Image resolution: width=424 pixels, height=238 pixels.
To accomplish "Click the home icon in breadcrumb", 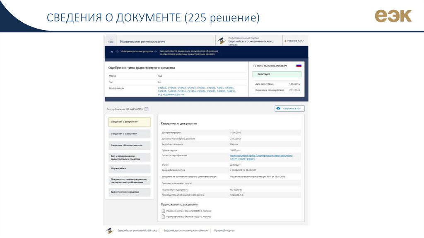I will [111, 51].
